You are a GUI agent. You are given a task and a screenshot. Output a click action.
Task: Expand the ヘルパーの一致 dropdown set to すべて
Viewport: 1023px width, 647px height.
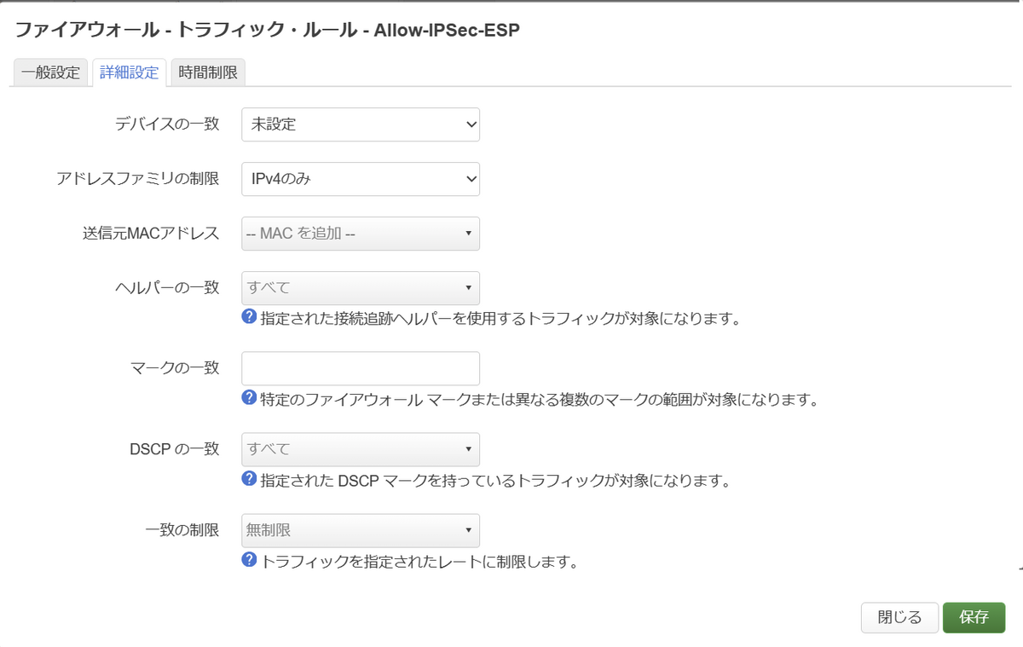(360, 288)
